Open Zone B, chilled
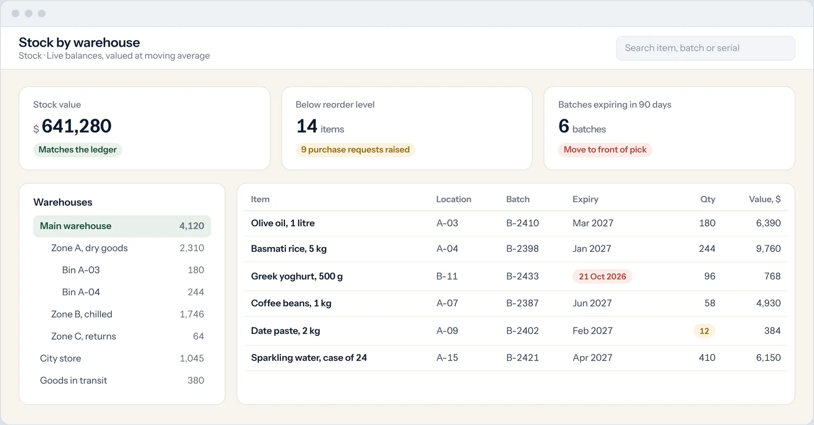Image resolution: width=814 pixels, height=425 pixels. (122, 314)
